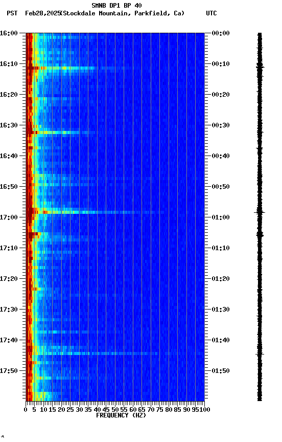Click the 10 Hz frequency axis label
The height and width of the screenshot is (442, 282).
coord(43,410)
